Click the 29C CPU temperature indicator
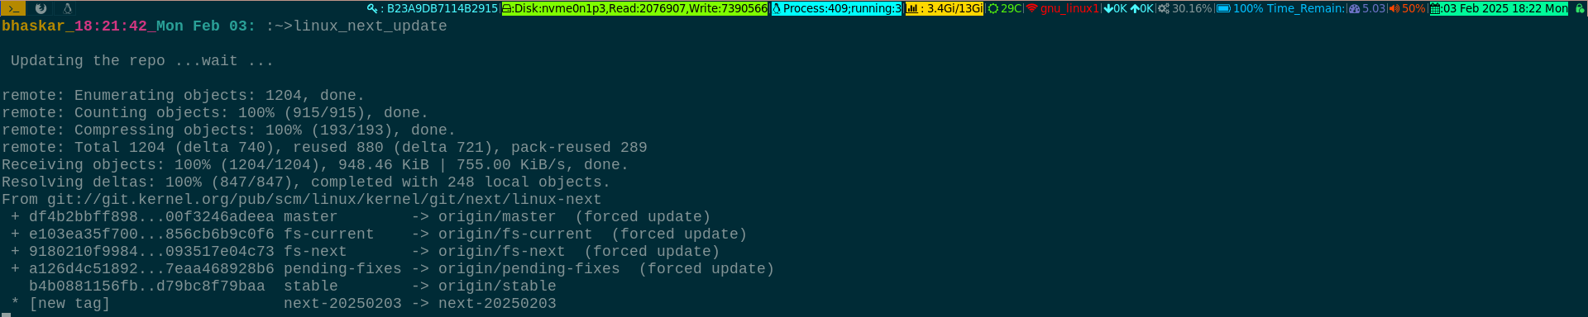Viewport: 1588px width, 317px height. click(x=1005, y=8)
